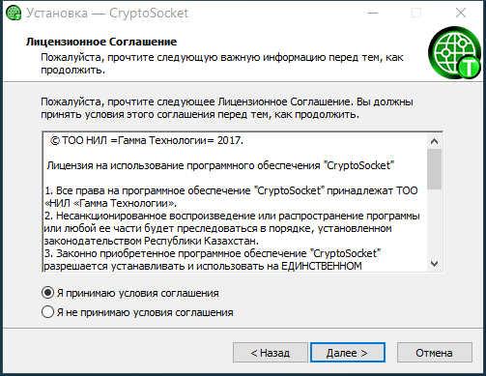Screen dimensions: 486x376
Task: Click the "Лицензия на использование программного обеспечения" line
Action: (x=184, y=165)
